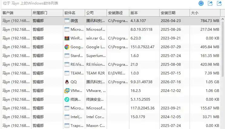Click install date 2026-07-29
This screenshot has height=129, width=225.
[171, 47]
